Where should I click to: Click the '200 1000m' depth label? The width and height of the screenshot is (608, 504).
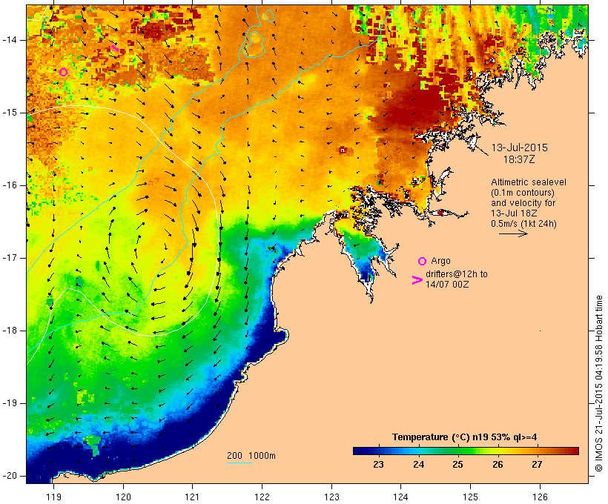tap(251, 456)
